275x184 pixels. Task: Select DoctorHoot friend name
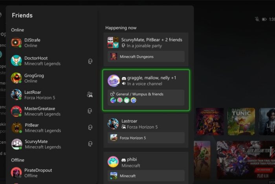click(36, 58)
